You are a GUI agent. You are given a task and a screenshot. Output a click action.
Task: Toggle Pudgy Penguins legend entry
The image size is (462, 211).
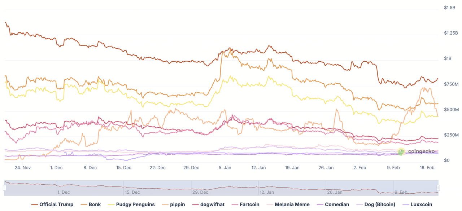tap(135, 205)
